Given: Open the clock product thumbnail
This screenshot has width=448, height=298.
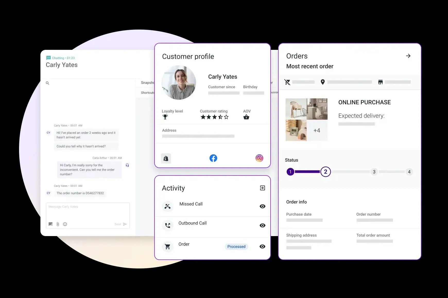Looking at the screenshot, I should (296, 130).
